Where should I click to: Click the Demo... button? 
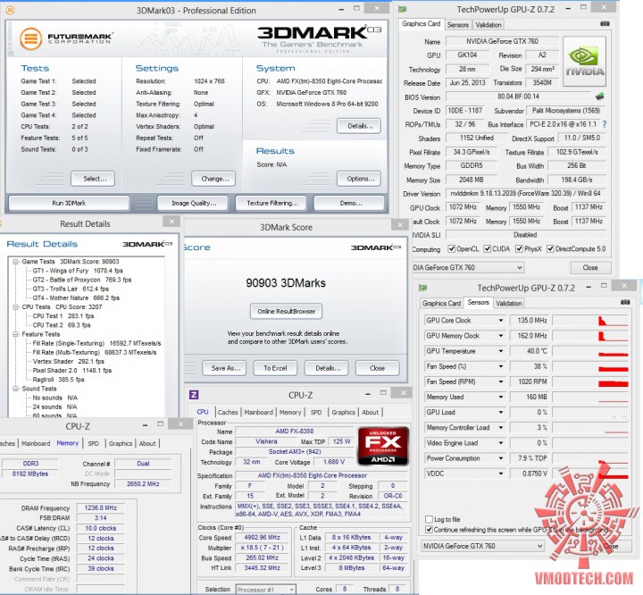pos(349,203)
